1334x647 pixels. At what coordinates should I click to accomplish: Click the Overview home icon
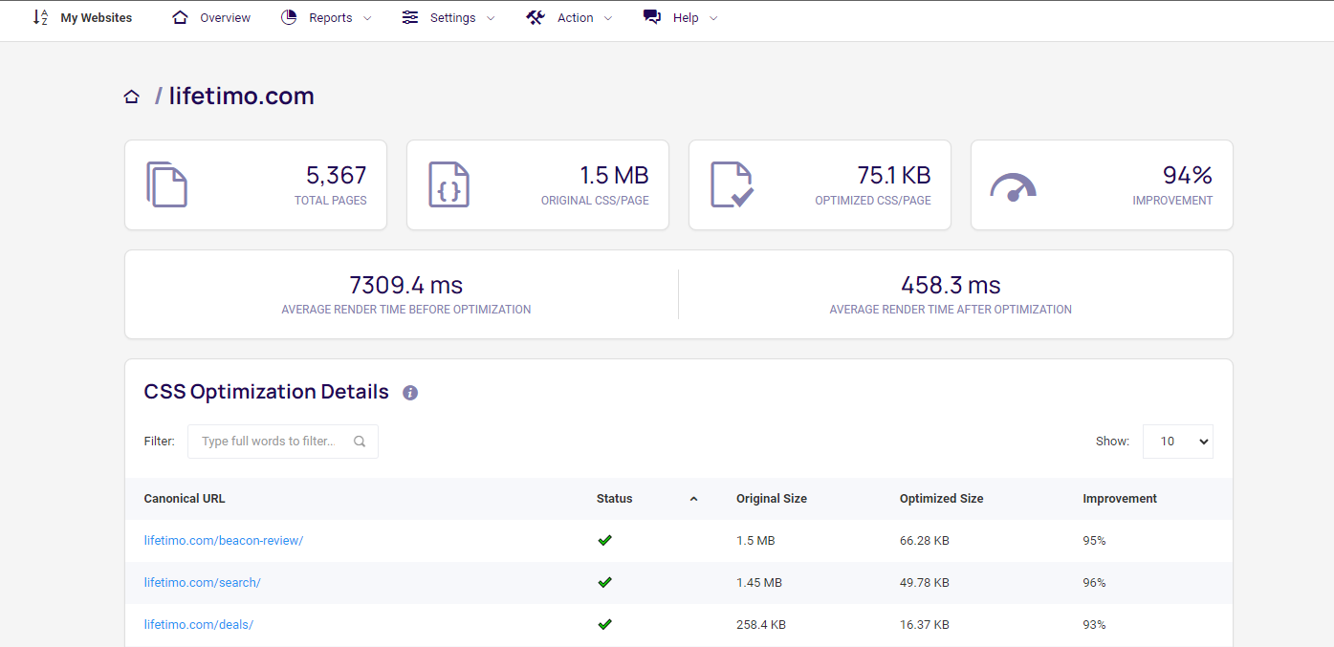(x=180, y=16)
